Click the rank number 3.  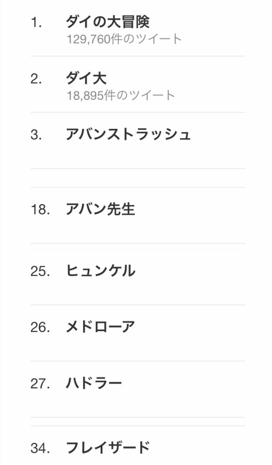coord(36,135)
